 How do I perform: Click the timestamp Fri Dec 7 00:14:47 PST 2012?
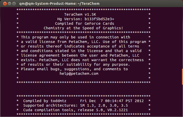(112, 101)
